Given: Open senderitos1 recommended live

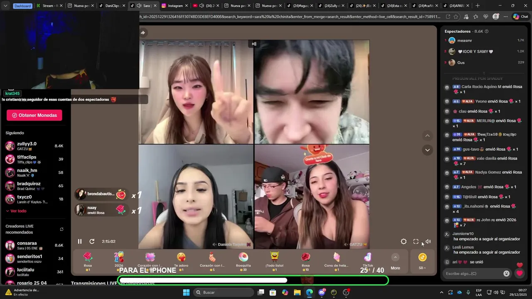Looking at the screenshot, I should [34, 259].
